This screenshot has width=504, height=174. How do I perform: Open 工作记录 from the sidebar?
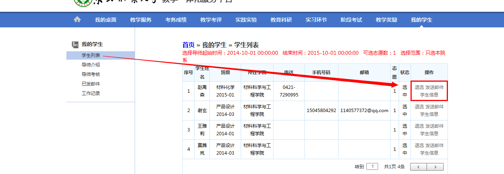coord(91,93)
